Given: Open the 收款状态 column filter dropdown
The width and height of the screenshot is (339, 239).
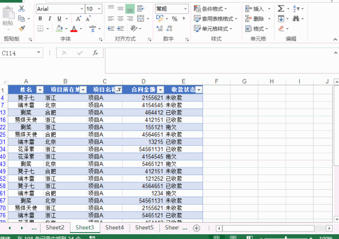Looking at the screenshot, I should (199, 90).
